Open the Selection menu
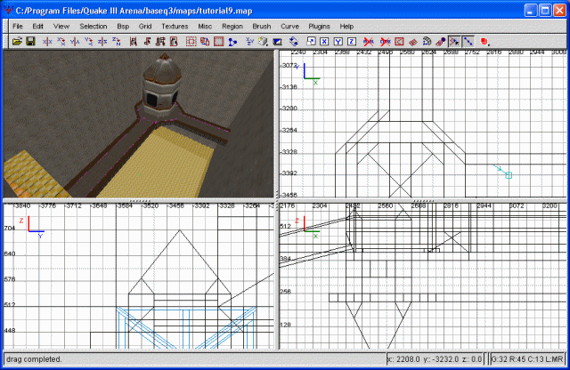This screenshot has height=370, width=570. tap(94, 26)
